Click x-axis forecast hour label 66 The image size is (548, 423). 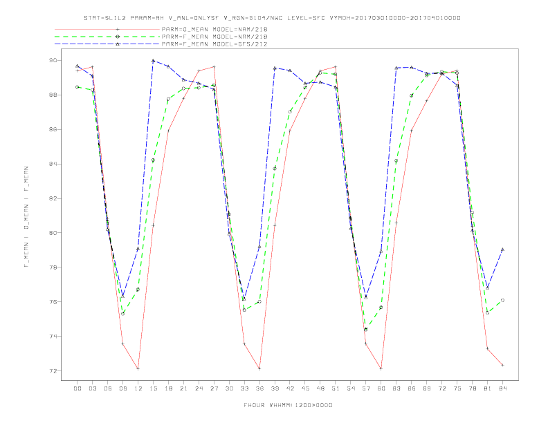412,388
